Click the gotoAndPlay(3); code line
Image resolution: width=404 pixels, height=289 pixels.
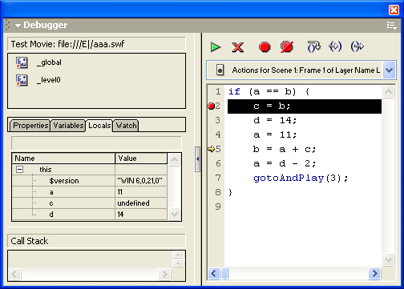click(x=301, y=178)
